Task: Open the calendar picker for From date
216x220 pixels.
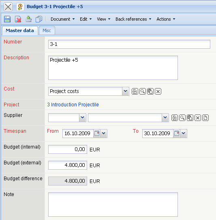Action: [x=97, y=133]
